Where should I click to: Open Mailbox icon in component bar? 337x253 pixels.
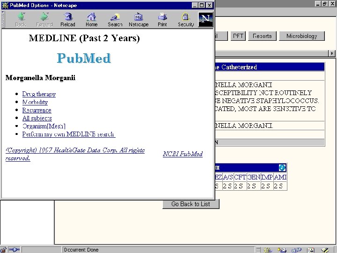tap(282, 250)
